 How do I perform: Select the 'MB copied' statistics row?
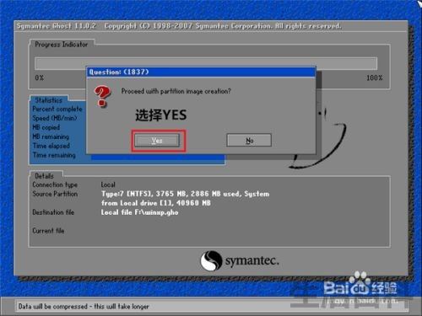(x=46, y=127)
